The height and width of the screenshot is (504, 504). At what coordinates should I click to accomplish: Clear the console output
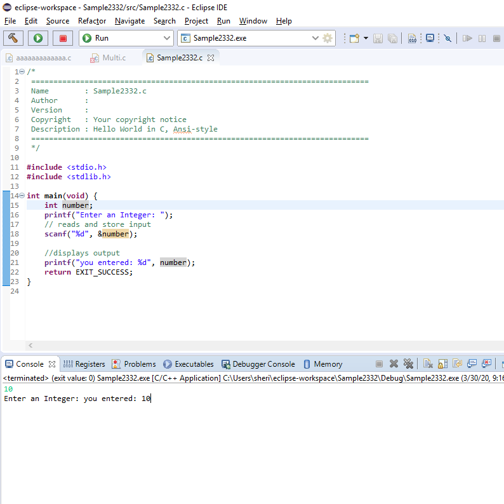428,364
